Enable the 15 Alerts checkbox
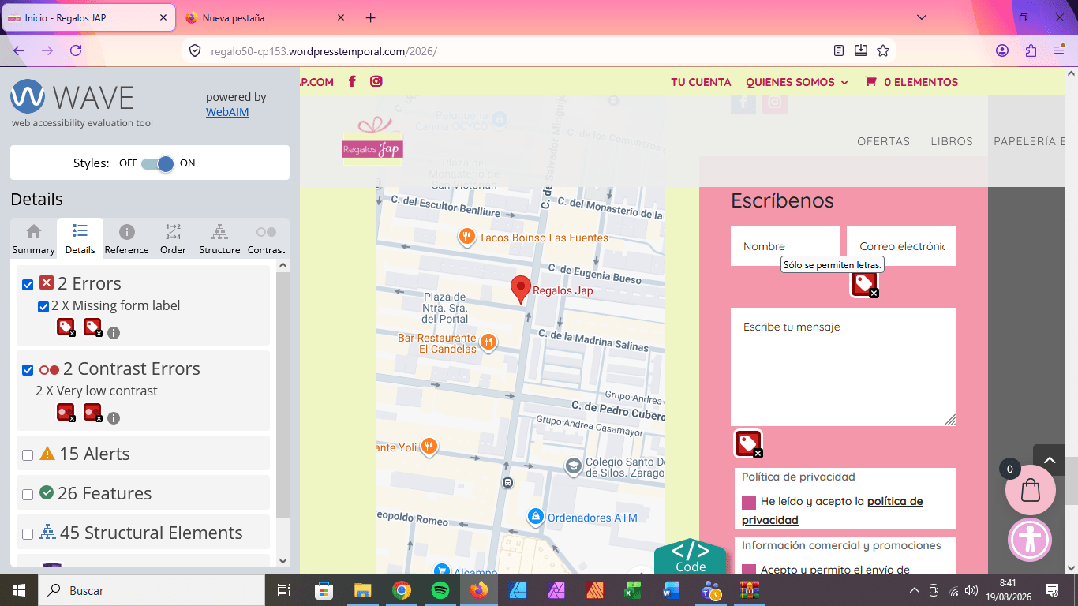The height and width of the screenshot is (606, 1078). click(x=28, y=455)
